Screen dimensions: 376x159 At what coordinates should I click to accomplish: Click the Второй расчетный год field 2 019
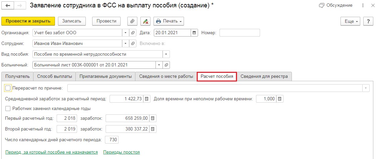coord(67,129)
